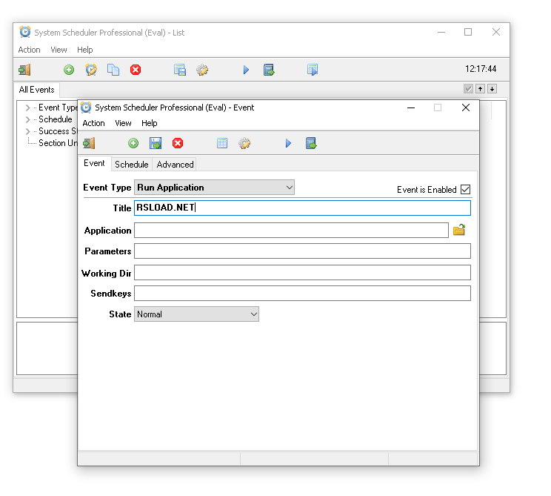Open Action menu in Event window
The height and width of the screenshot is (496, 551).
click(x=93, y=123)
